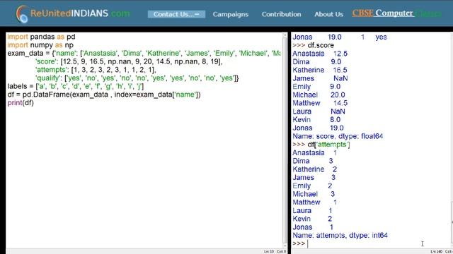Click the 'Katherine 2' attempts row
This screenshot has height=254, width=453.
(315, 169)
